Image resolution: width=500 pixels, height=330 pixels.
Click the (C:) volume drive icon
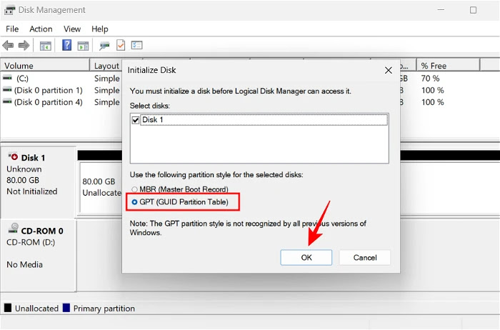point(7,78)
